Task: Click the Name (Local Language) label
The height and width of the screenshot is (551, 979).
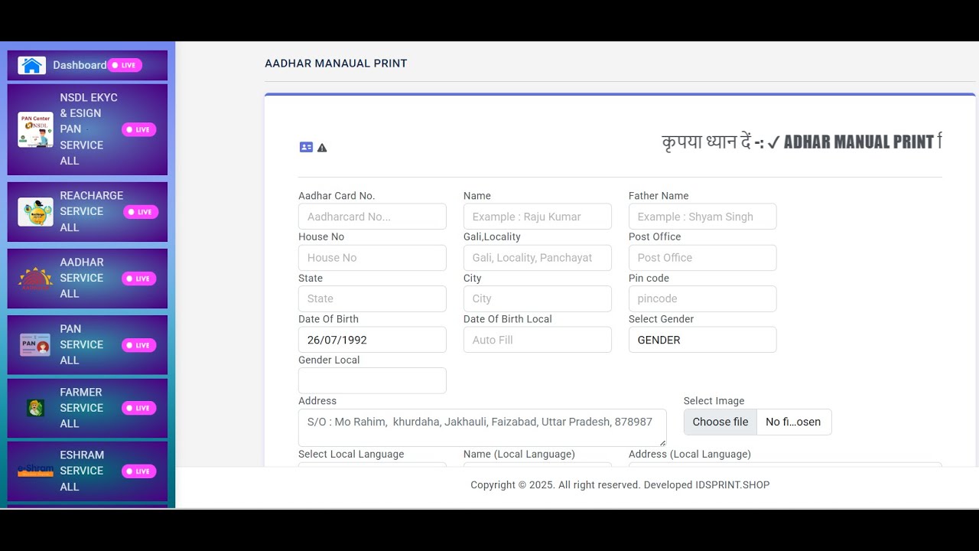Action: (519, 454)
